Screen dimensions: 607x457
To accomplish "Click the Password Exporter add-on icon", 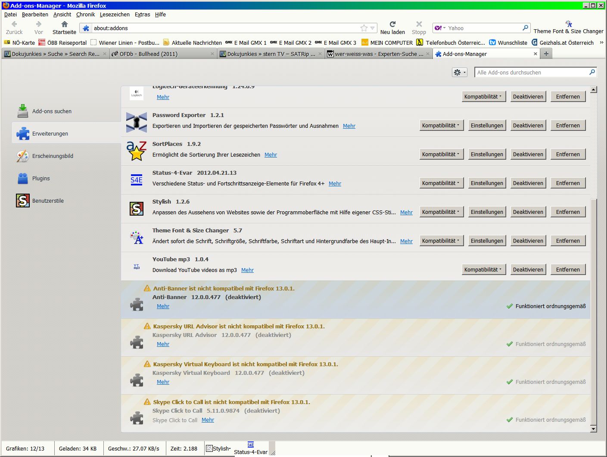I will pyautogui.click(x=137, y=122).
